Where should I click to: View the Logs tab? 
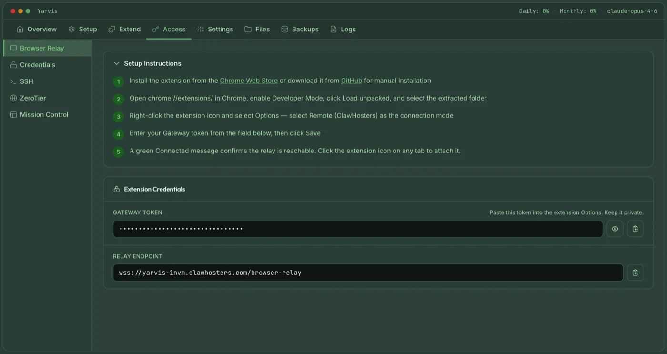[x=343, y=29]
